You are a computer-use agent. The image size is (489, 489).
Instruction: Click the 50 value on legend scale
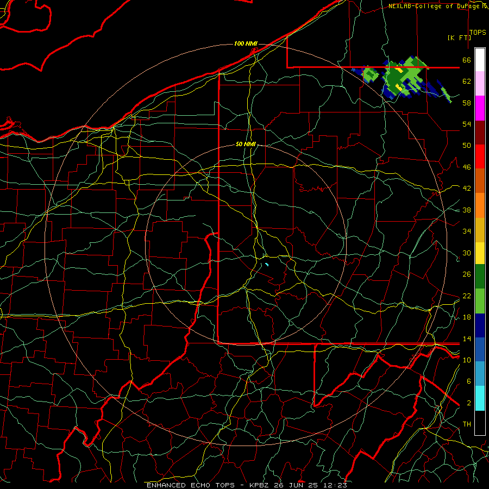click(x=467, y=145)
